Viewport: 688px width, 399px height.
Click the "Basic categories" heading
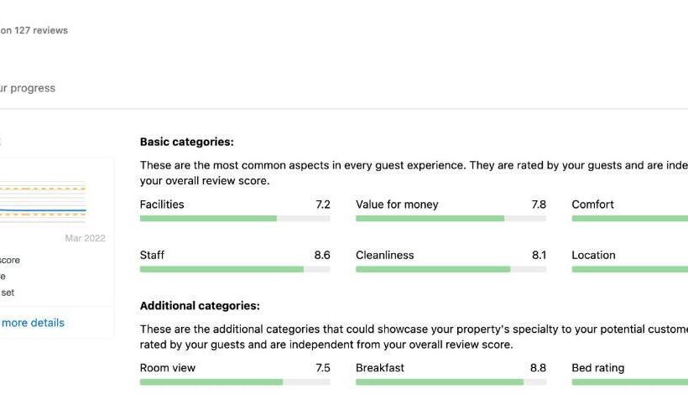pos(186,142)
